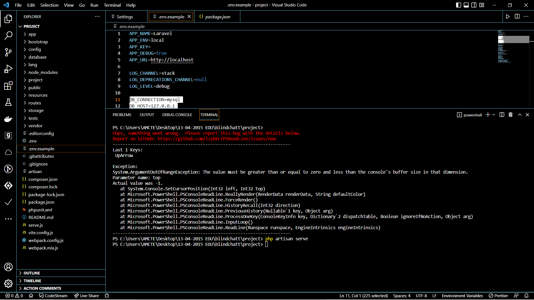Maximize the terminal panel with the chevron
Image resolution: width=534 pixels, height=300 pixels.
click(520, 114)
